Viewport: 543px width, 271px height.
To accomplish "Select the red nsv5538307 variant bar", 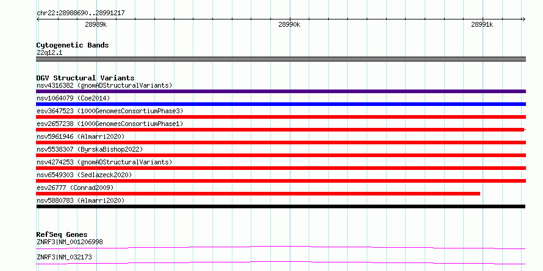I will tap(281, 155).
